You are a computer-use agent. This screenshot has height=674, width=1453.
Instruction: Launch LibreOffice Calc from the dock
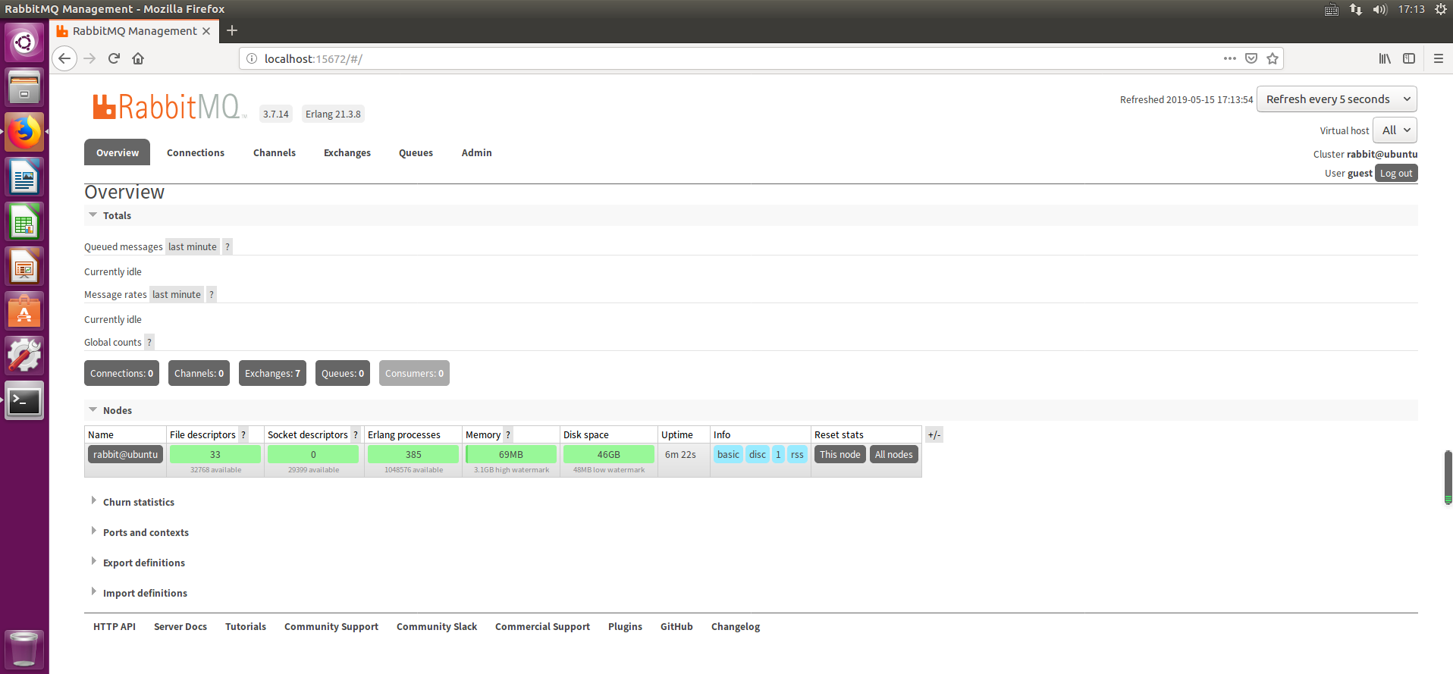(24, 221)
